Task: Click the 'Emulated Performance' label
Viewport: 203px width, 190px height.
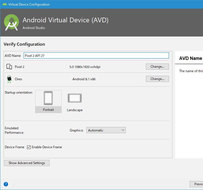Action: pyautogui.click(x=14, y=130)
